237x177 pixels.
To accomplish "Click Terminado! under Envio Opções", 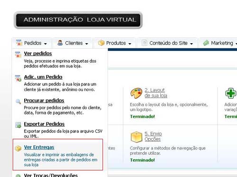I will click(142, 160).
